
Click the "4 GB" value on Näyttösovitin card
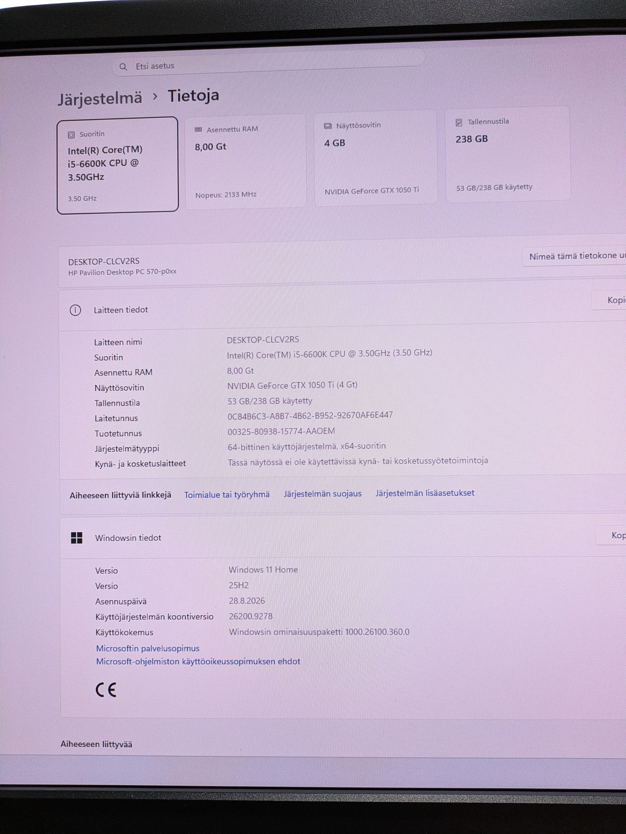coord(335,143)
